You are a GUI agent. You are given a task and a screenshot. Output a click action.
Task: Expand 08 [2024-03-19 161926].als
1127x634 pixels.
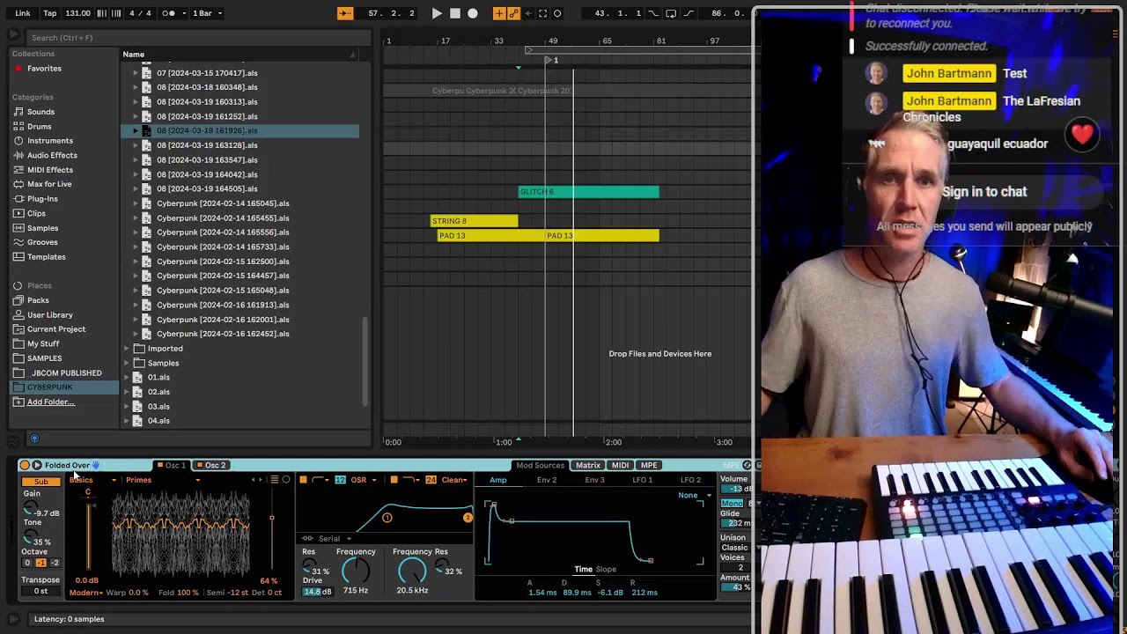[x=136, y=131]
